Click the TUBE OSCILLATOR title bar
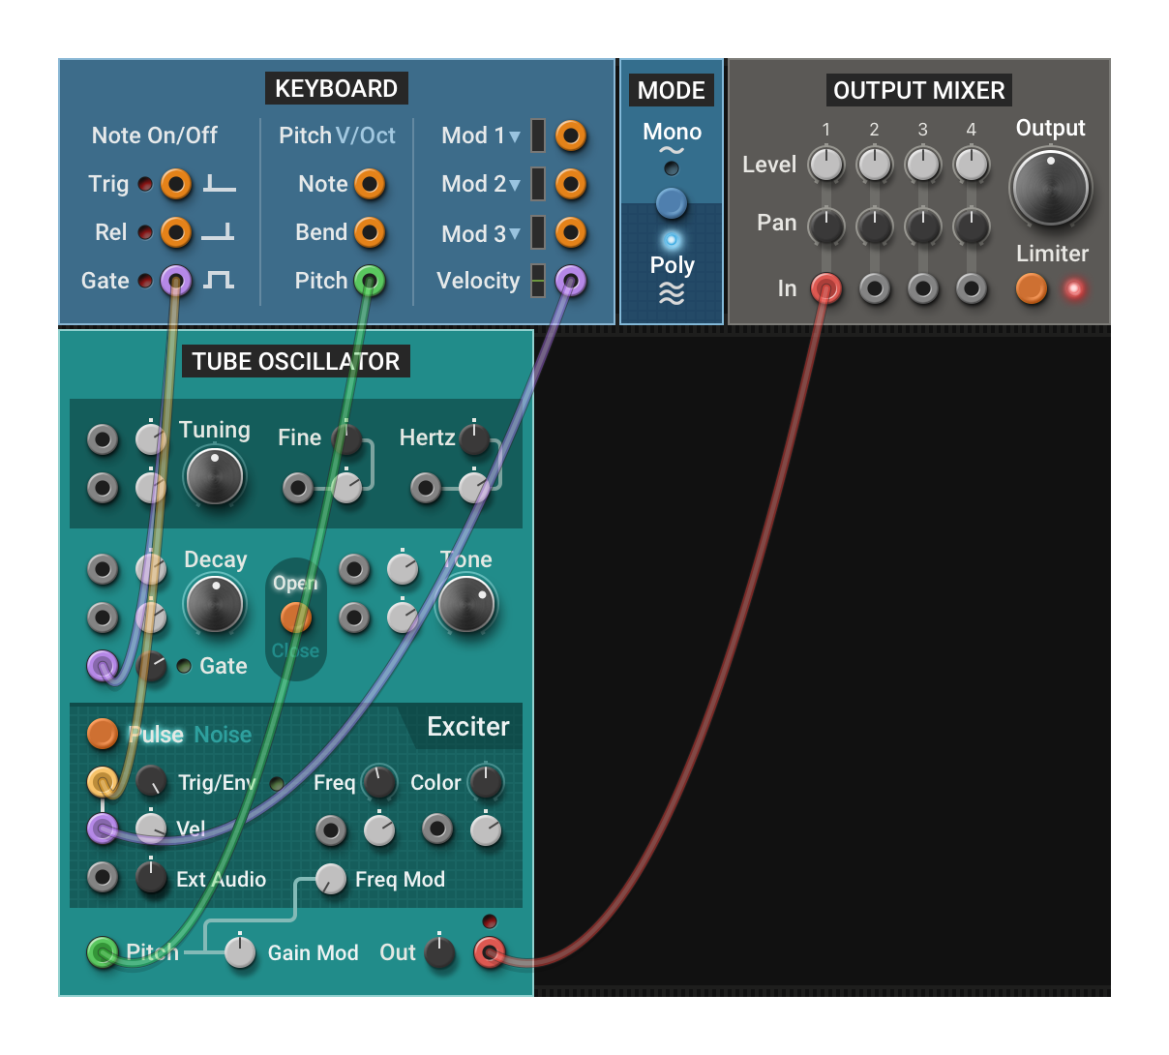The width and height of the screenshot is (1169, 1055). click(x=295, y=361)
